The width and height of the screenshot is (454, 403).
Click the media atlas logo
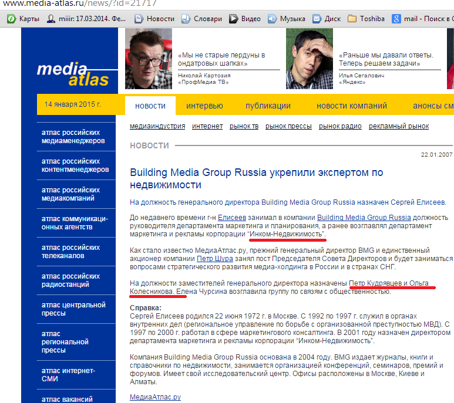pos(73,74)
